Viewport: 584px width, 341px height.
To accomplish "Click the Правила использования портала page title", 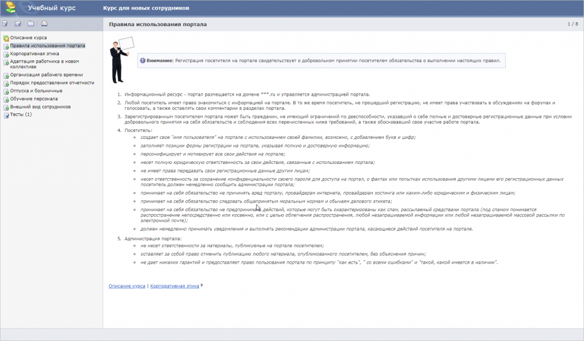I will [157, 24].
